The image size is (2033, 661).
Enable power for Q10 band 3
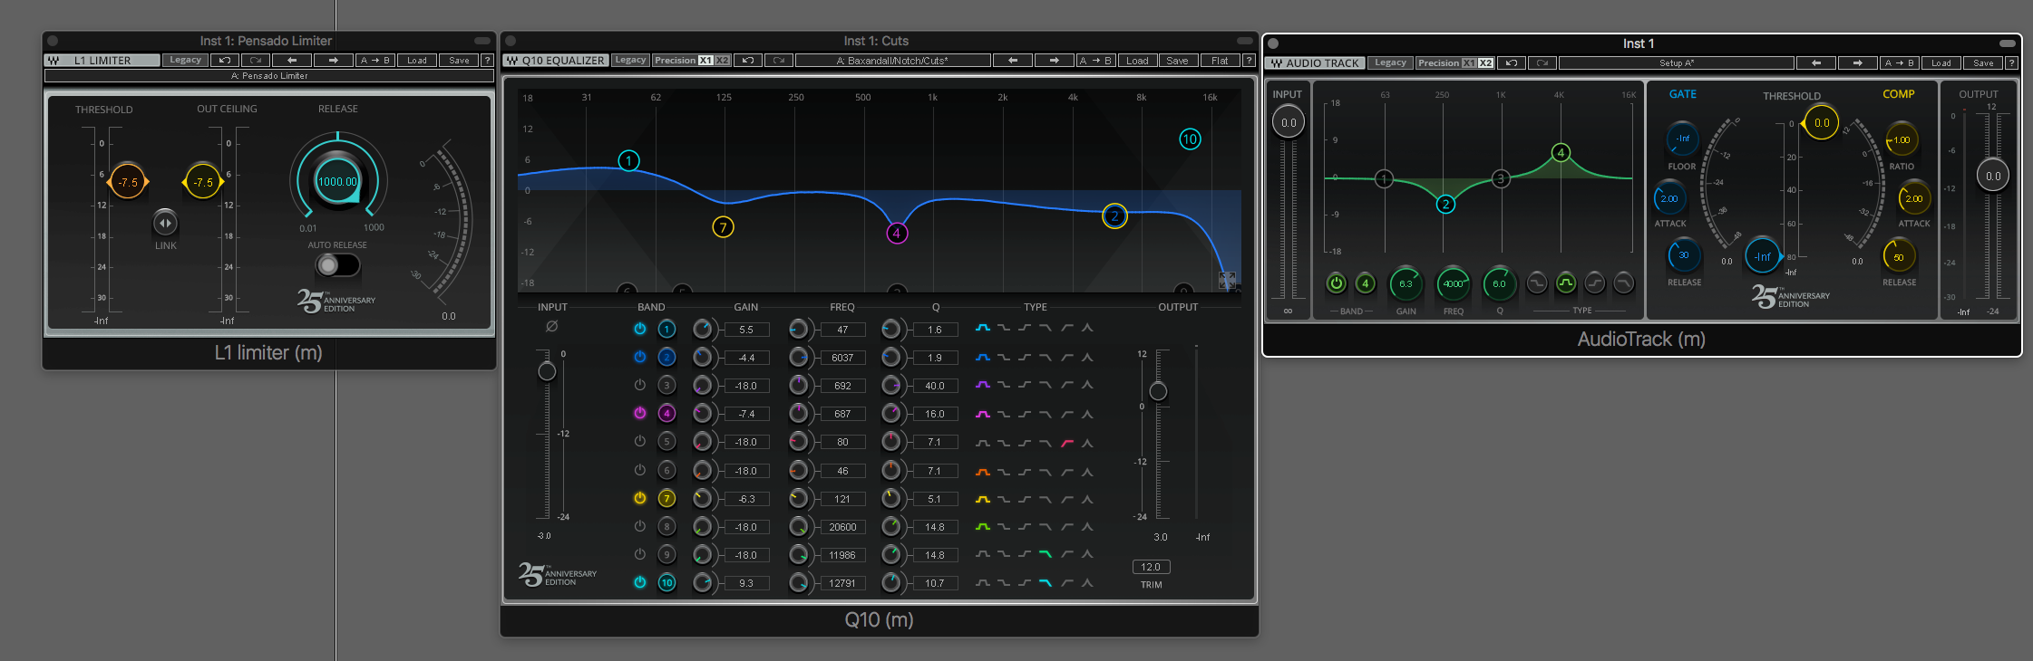coord(639,385)
